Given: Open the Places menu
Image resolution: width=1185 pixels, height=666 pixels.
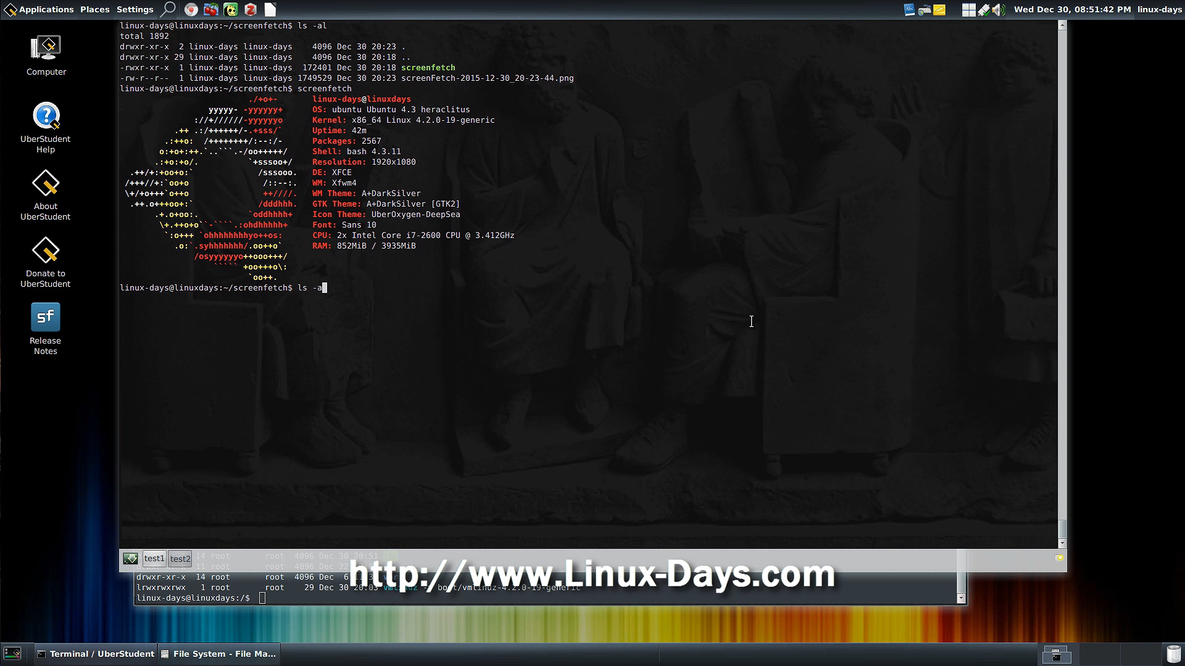Looking at the screenshot, I should 94,9.
